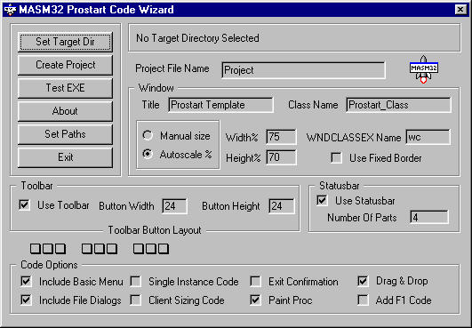Click the Button Width input field

[x=174, y=206]
